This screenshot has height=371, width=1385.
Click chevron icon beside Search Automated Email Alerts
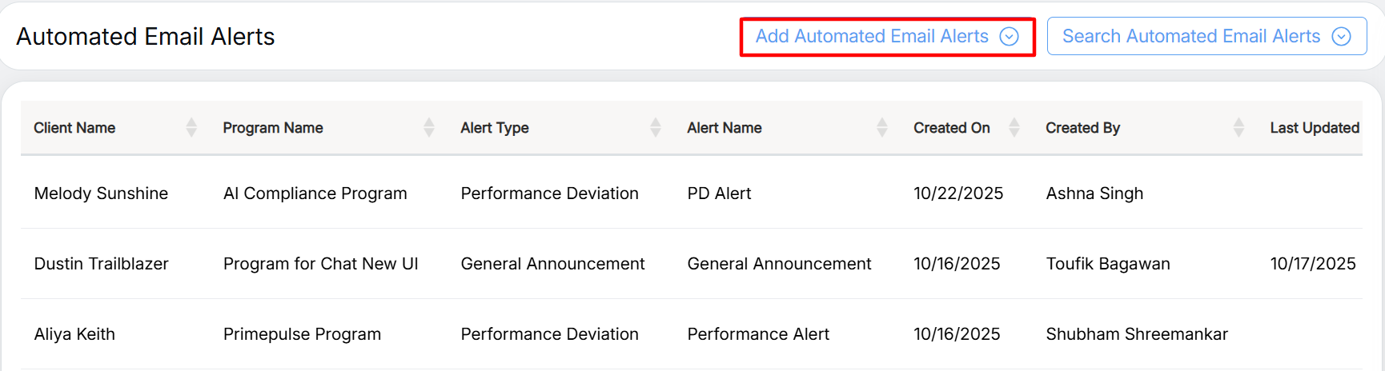[x=1341, y=37]
